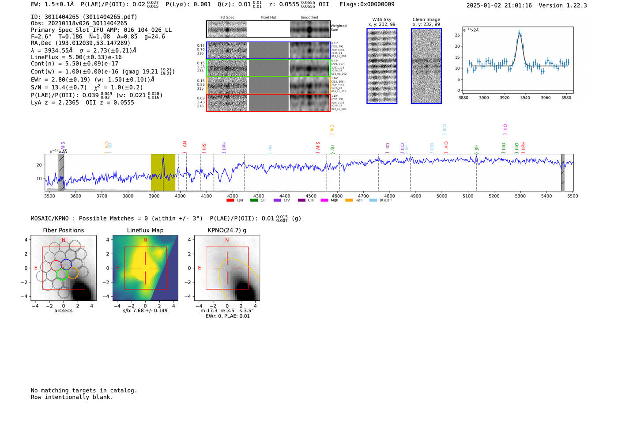Click the red CIV line label near 5000 Å
This screenshot has width=618, height=421.
446,147
